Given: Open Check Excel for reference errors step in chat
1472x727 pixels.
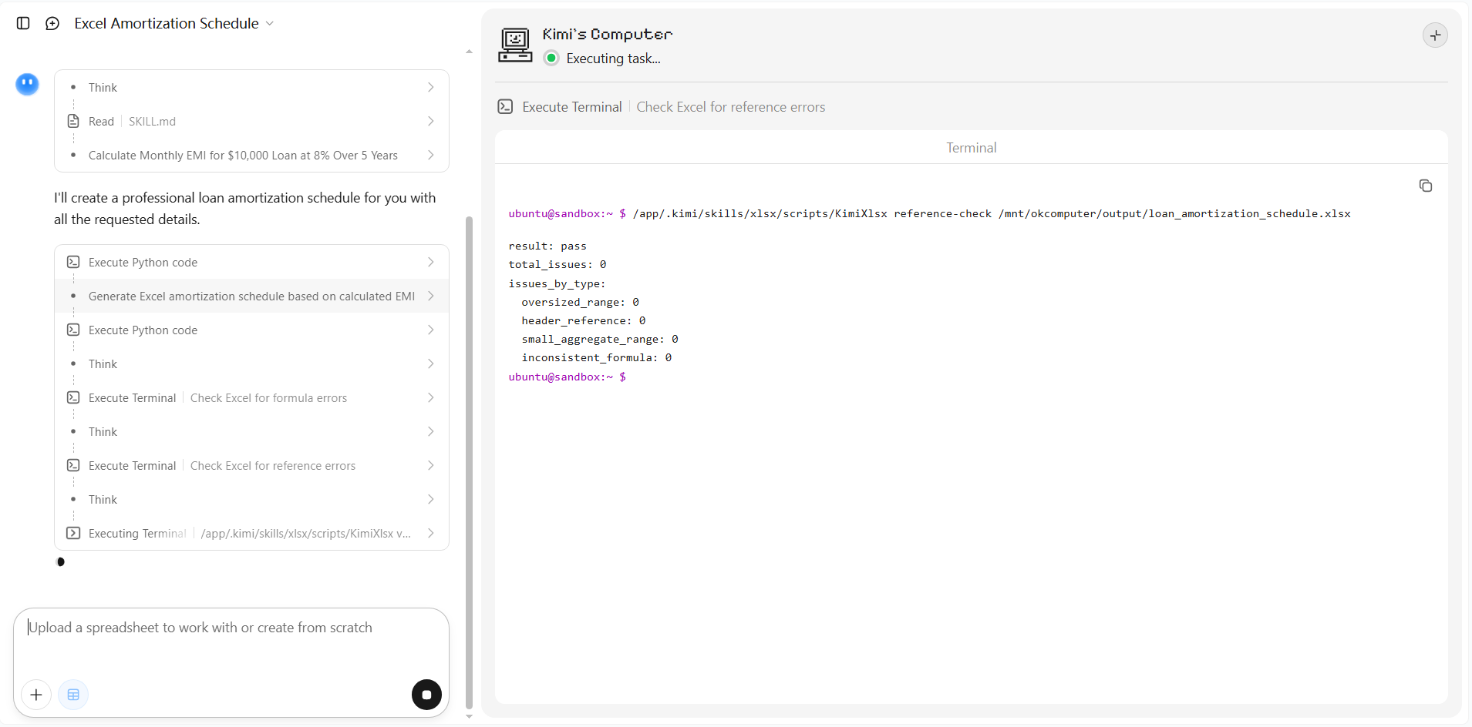Looking at the screenshot, I should point(251,465).
